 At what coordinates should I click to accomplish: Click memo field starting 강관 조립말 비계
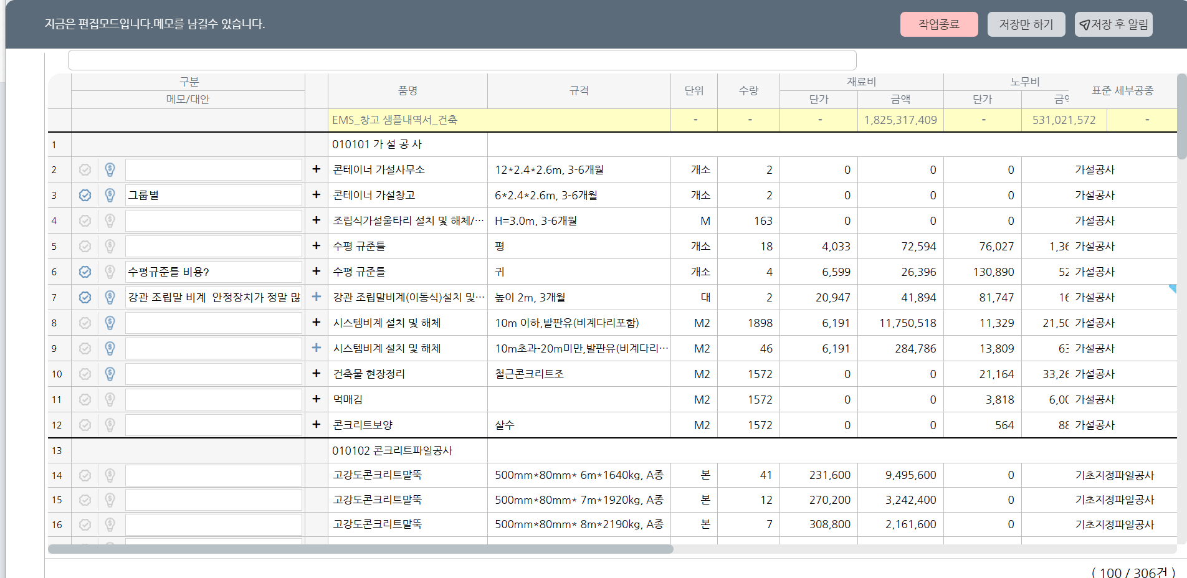(214, 297)
